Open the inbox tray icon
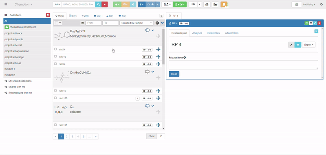Screen dimensions: 326x155 click(x=207, y=4)
